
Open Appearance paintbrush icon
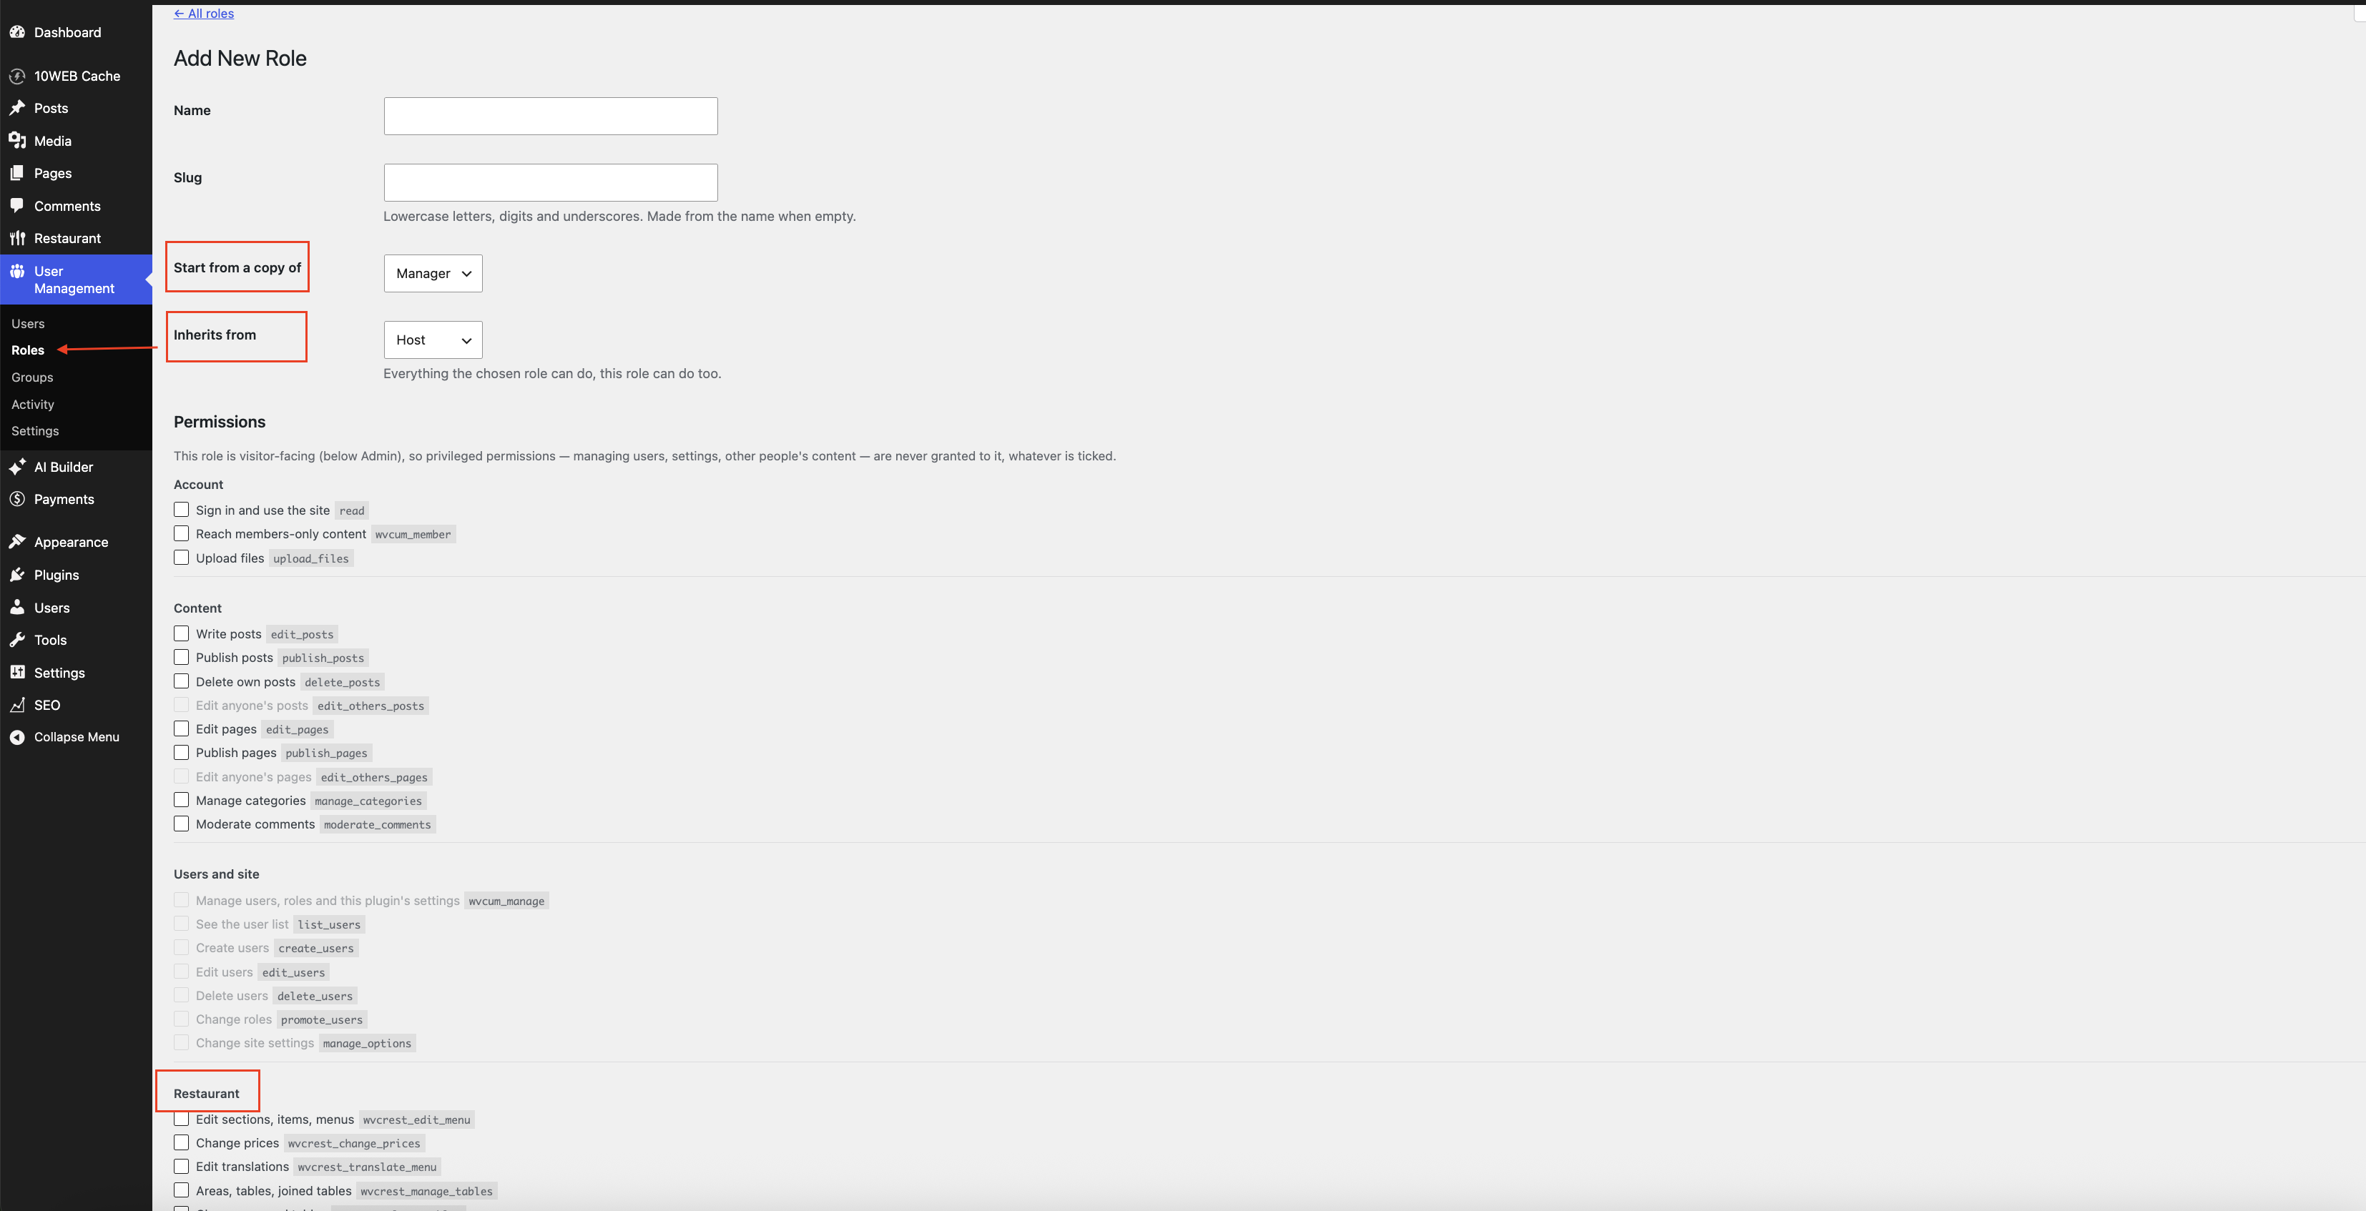[x=16, y=543]
